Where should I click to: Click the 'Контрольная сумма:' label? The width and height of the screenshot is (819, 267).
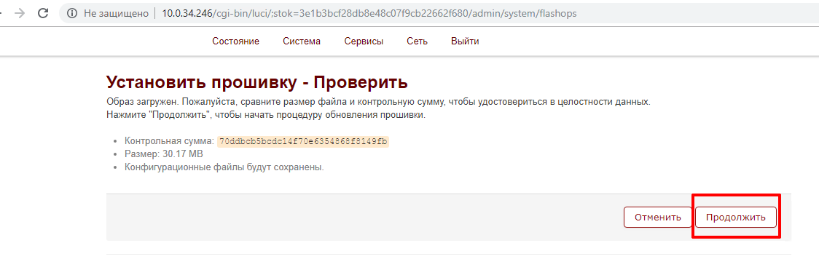[169, 141]
